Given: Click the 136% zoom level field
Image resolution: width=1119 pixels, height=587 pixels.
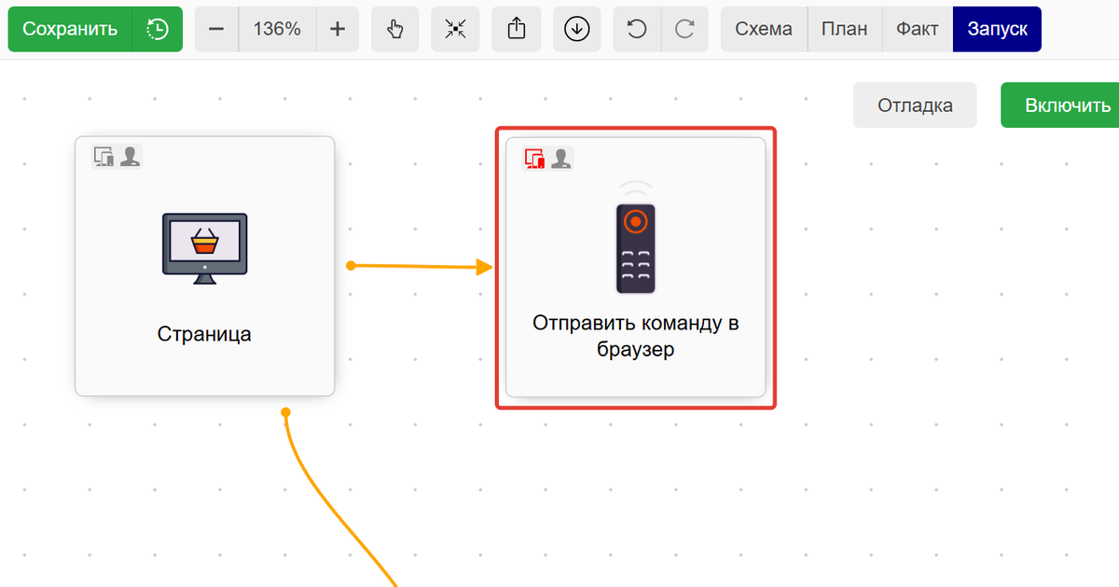Looking at the screenshot, I should point(277,29).
